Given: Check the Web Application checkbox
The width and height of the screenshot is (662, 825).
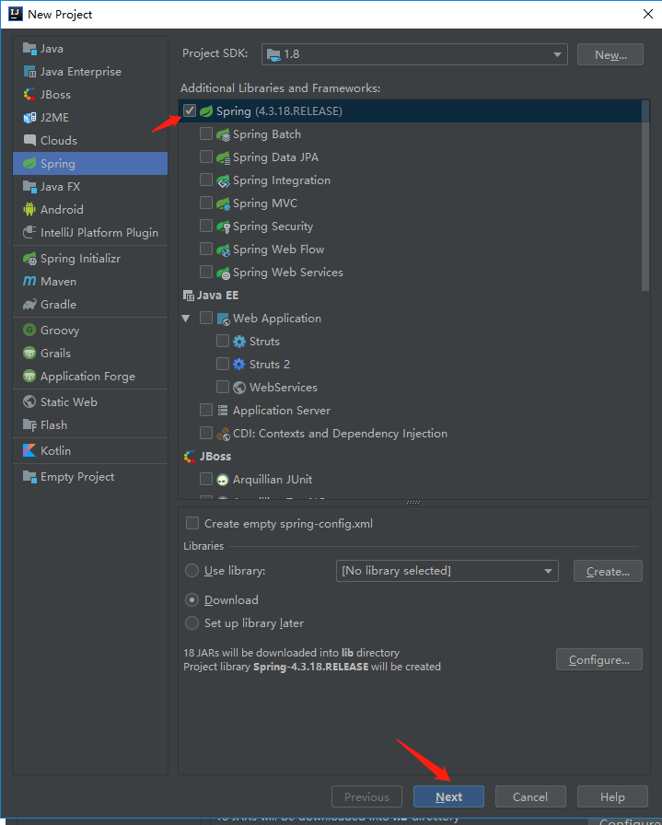Looking at the screenshot, I should pyautogui.click(x=206, y=318).
